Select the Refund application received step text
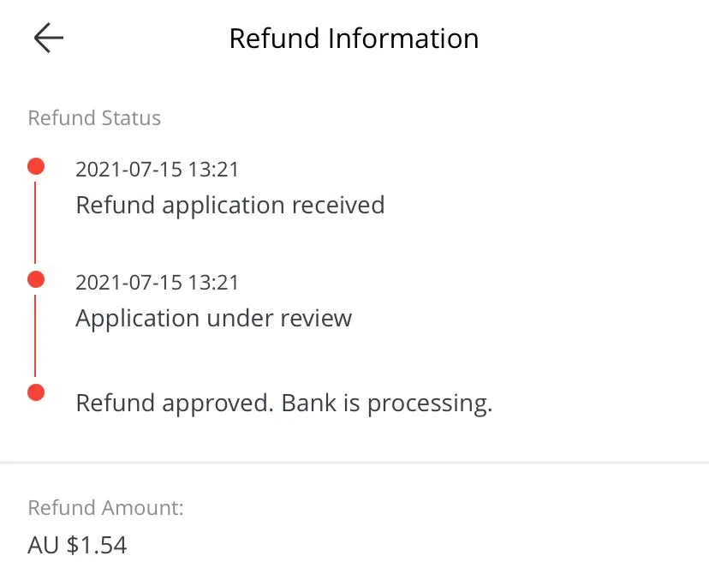The height and width of the screenshot is (586, 709). [229, 206]
